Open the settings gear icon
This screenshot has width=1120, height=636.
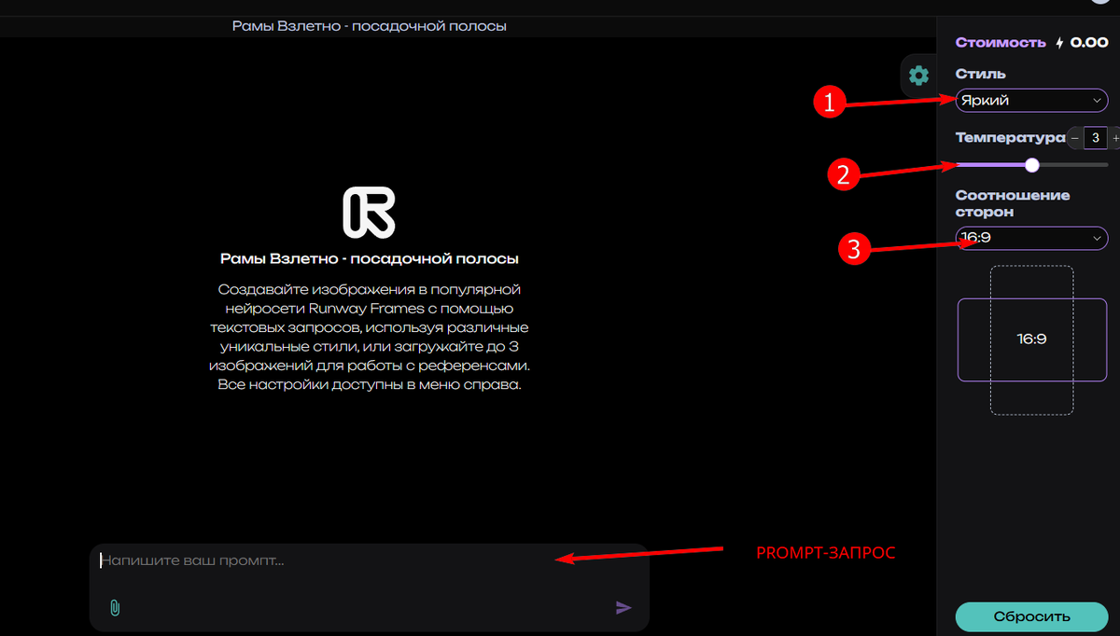coord(917,76)
